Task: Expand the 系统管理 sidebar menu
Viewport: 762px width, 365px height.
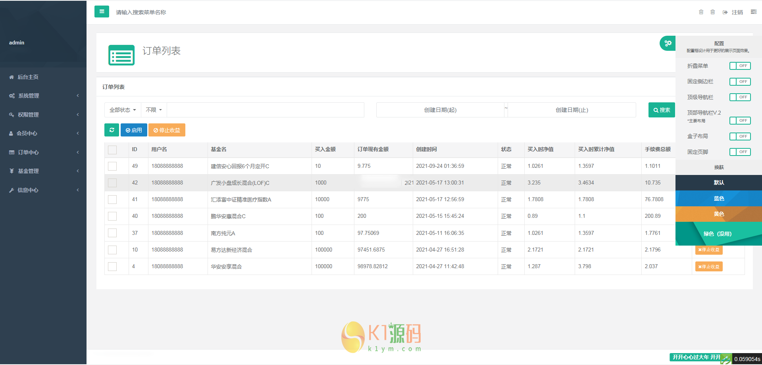Action: pos(43,96)
